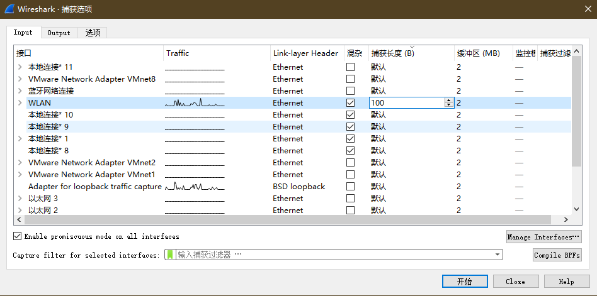Expand the 蓝牙网络连接 interface row
This screenshot has width=597, height=296.
(20, 91)
